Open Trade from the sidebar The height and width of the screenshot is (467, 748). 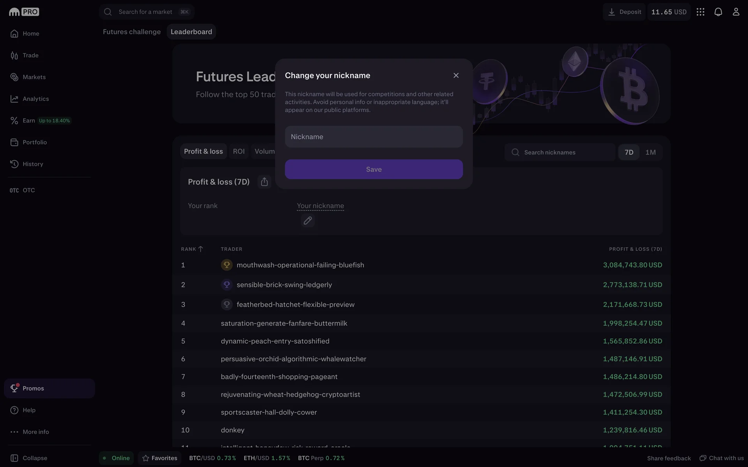pos(30,55)
